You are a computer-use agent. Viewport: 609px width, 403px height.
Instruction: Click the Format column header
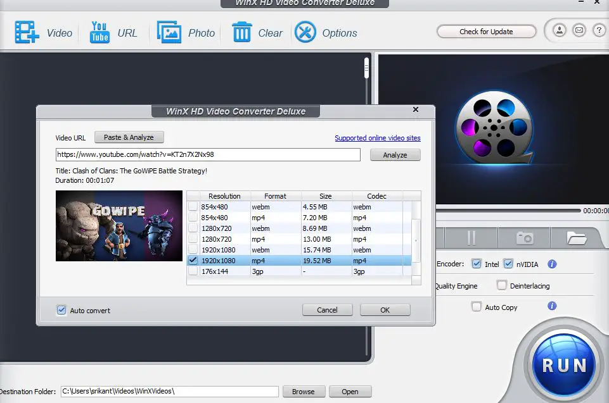tap(276, 196)
